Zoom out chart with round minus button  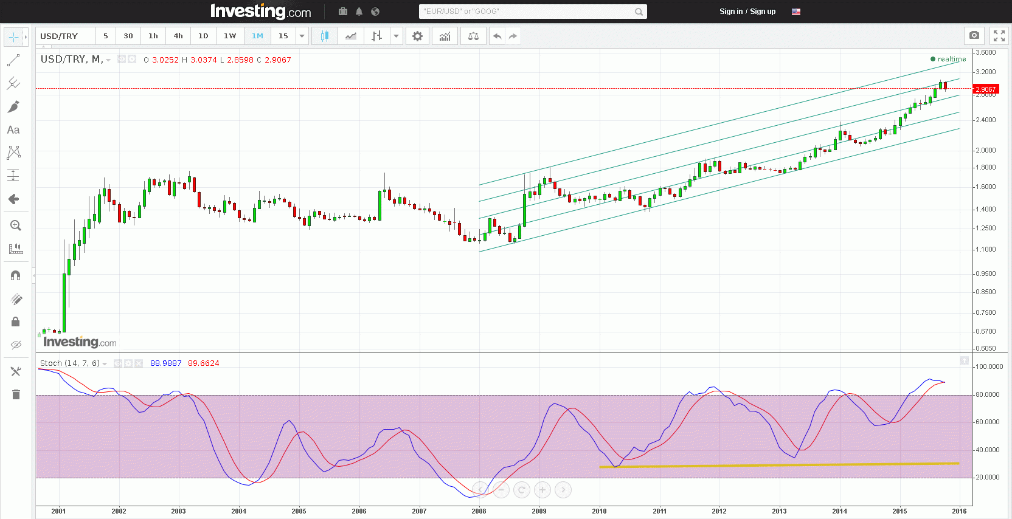tap(501, 490)
